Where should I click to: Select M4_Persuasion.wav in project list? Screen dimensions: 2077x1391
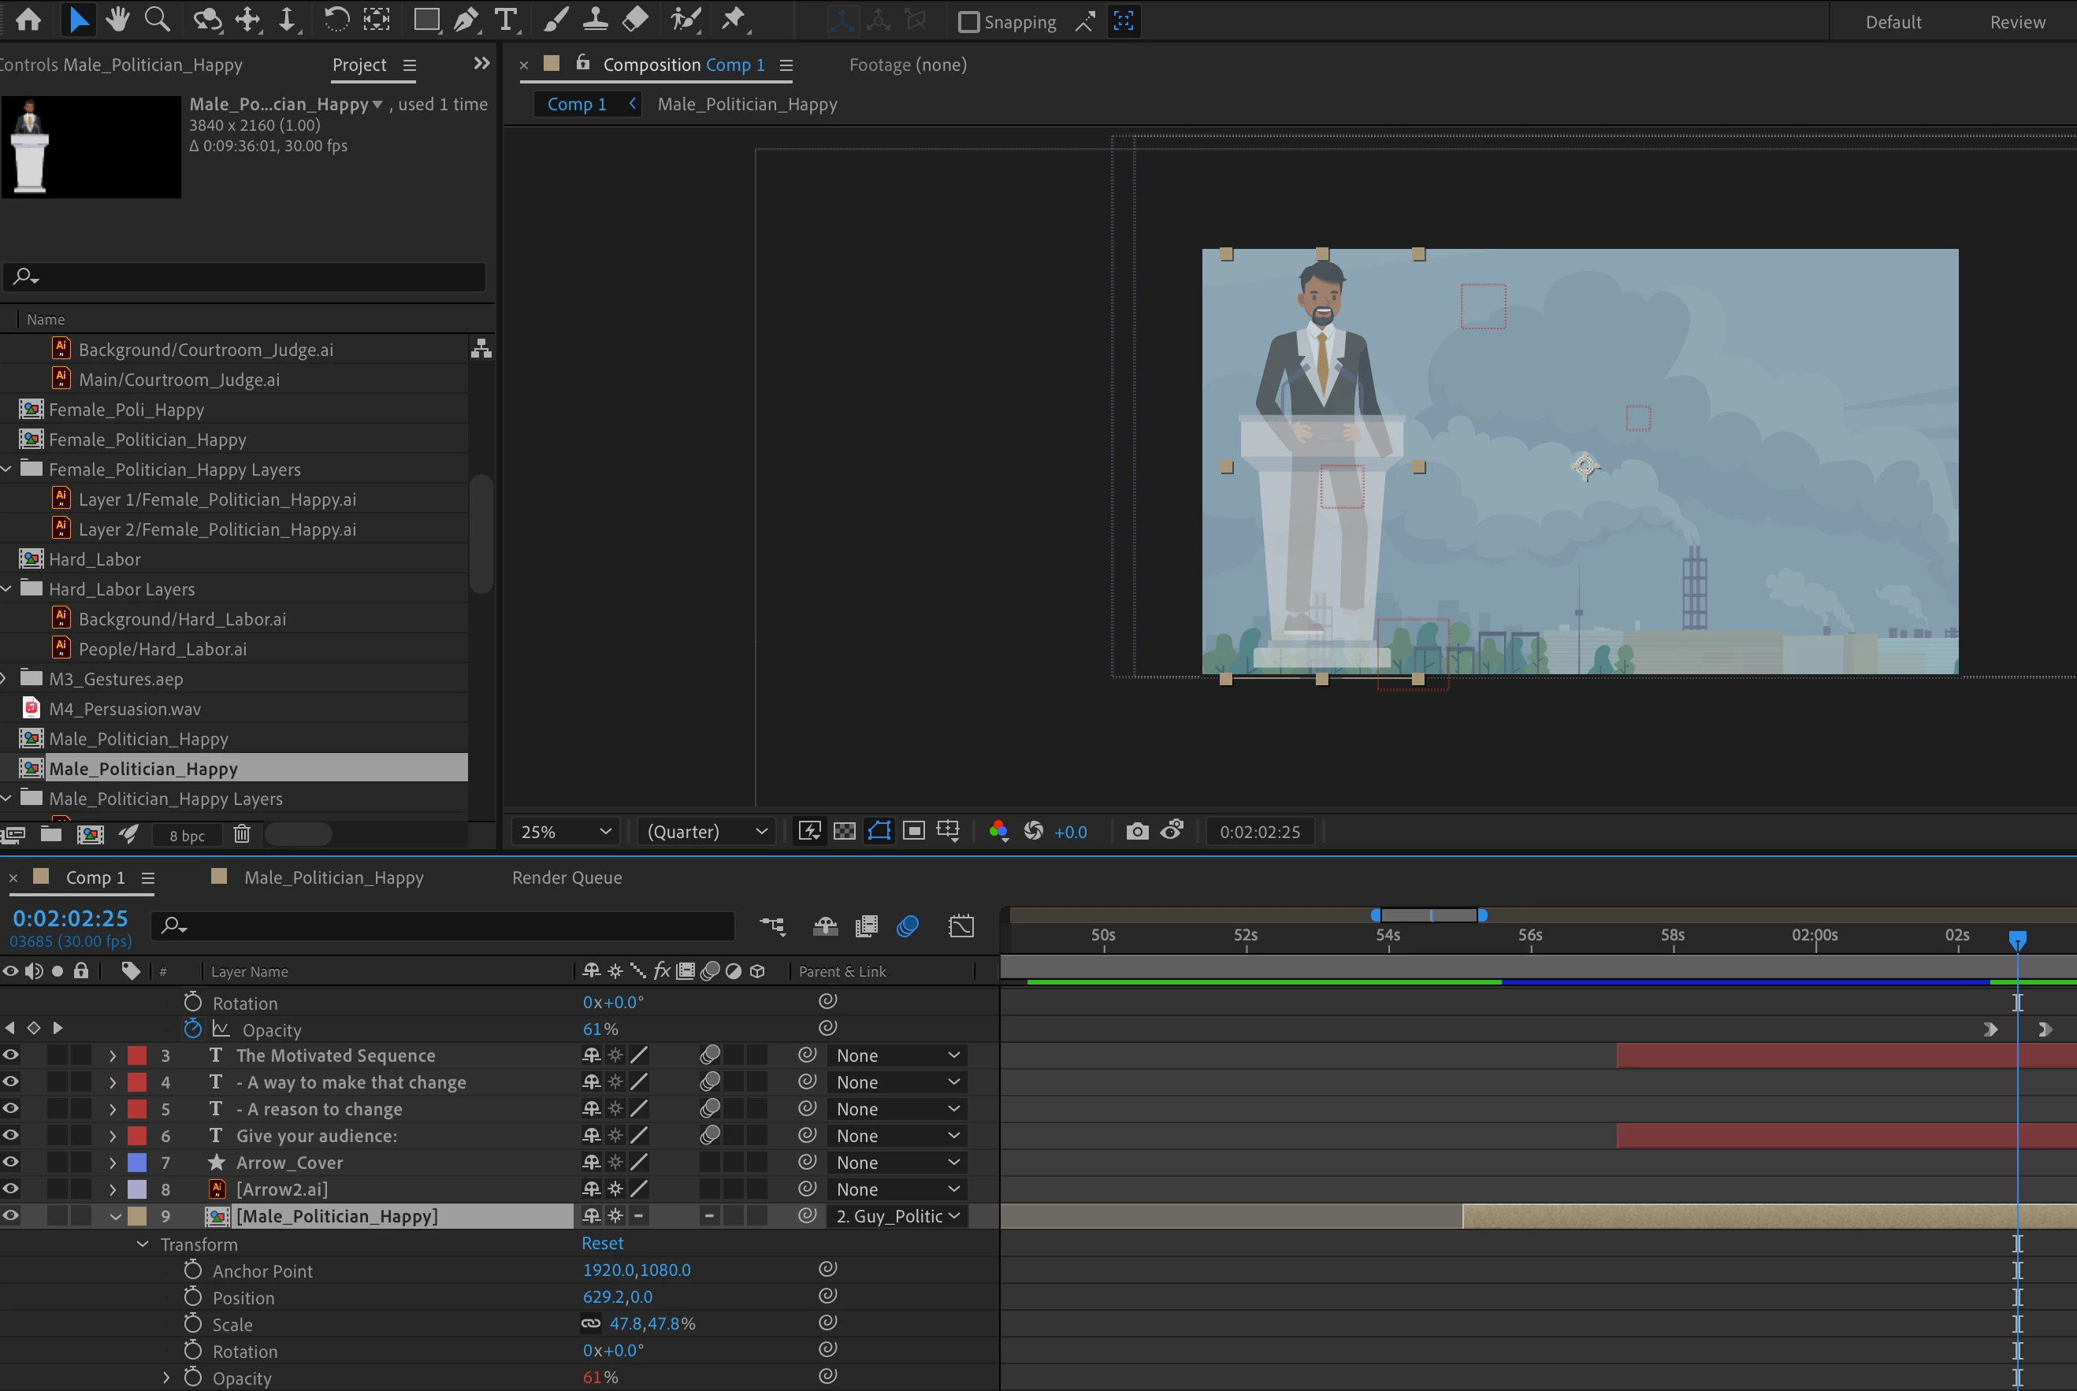[125, 709]
